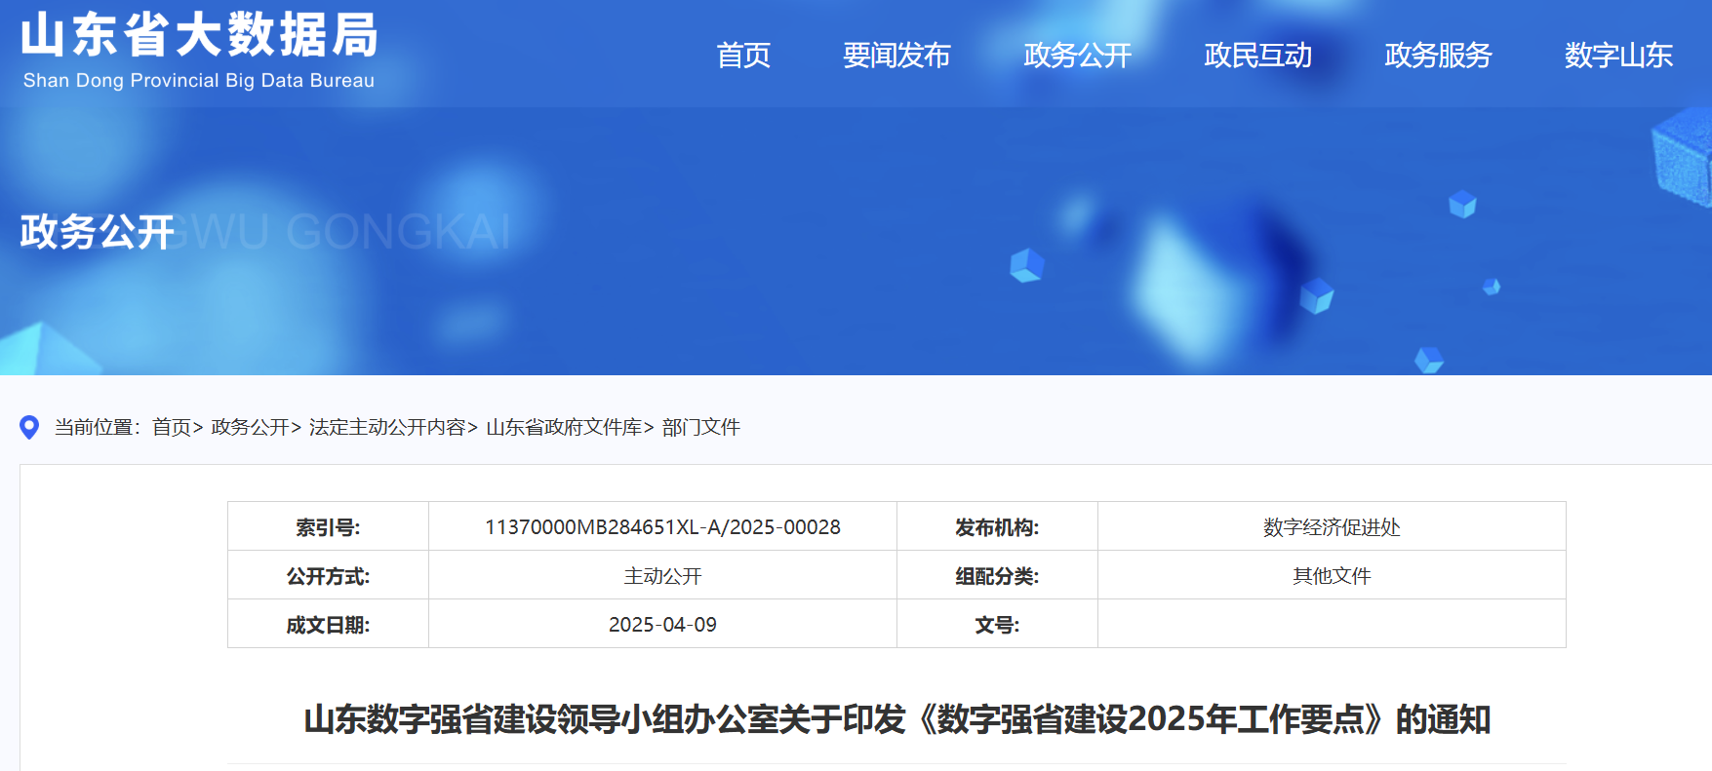Click the 山东省大数据局 site logo
This screenshot has height=771, width=1712.
pos(199,51)
